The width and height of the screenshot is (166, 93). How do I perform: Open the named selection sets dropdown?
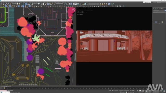click(59, 4)
